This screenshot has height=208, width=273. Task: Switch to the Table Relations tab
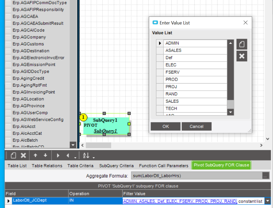[x=47, y=166]
